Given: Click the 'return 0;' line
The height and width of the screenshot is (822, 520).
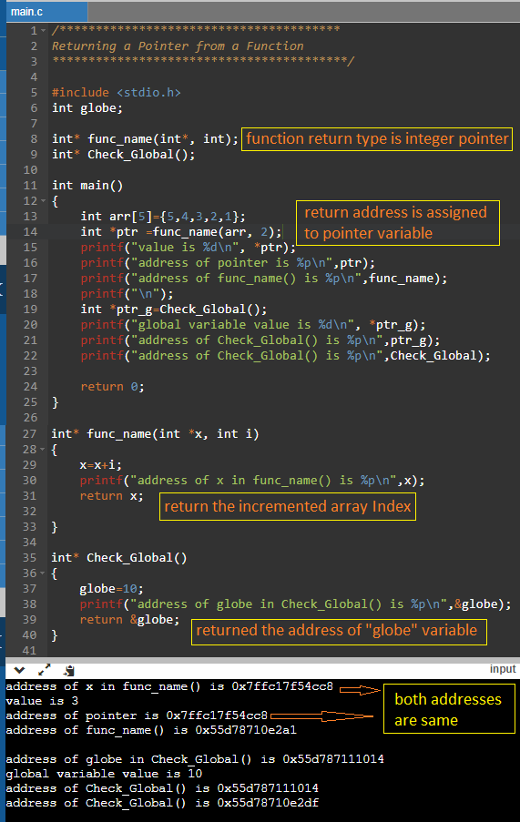Looking at the screenshot, I should point(112,387).
